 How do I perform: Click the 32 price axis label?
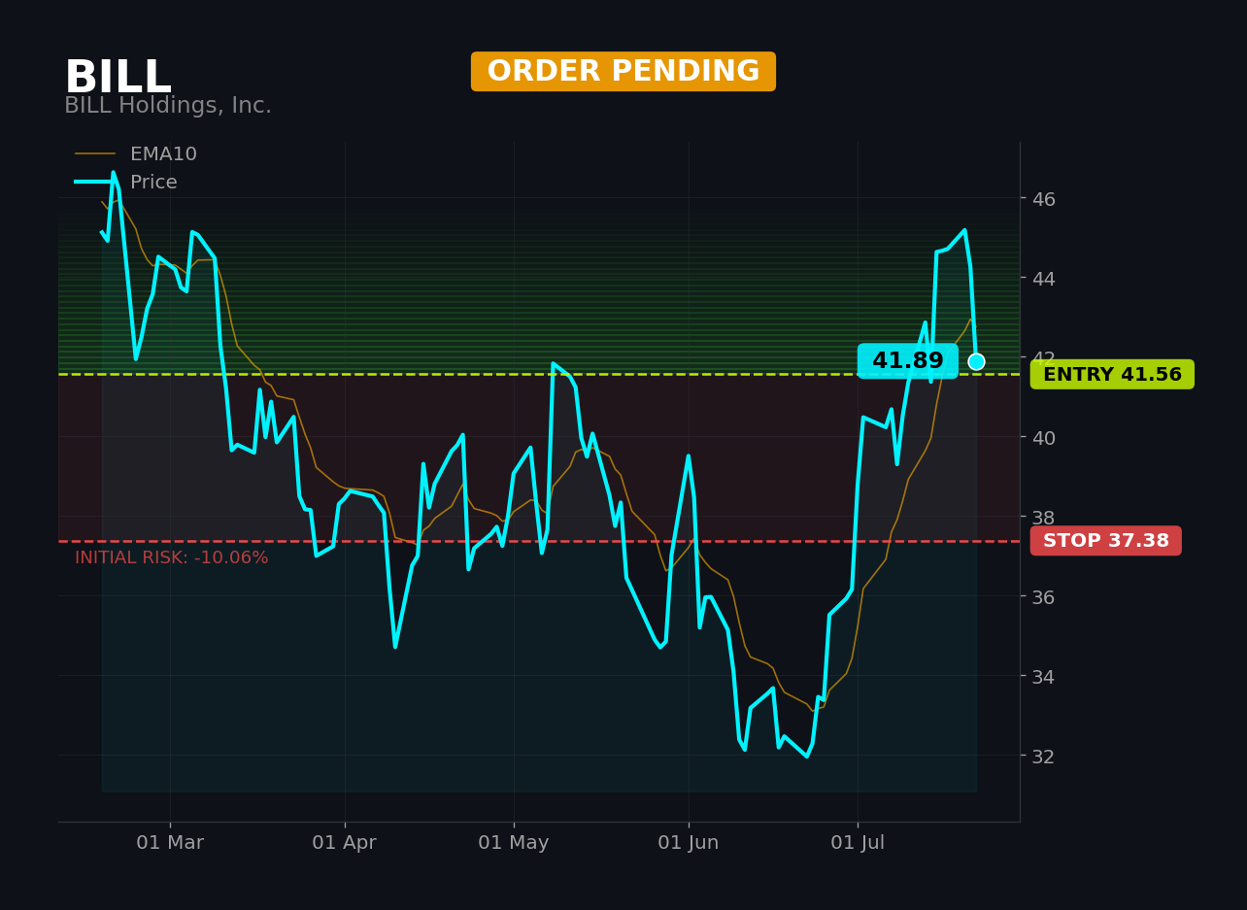[1046, 757]
